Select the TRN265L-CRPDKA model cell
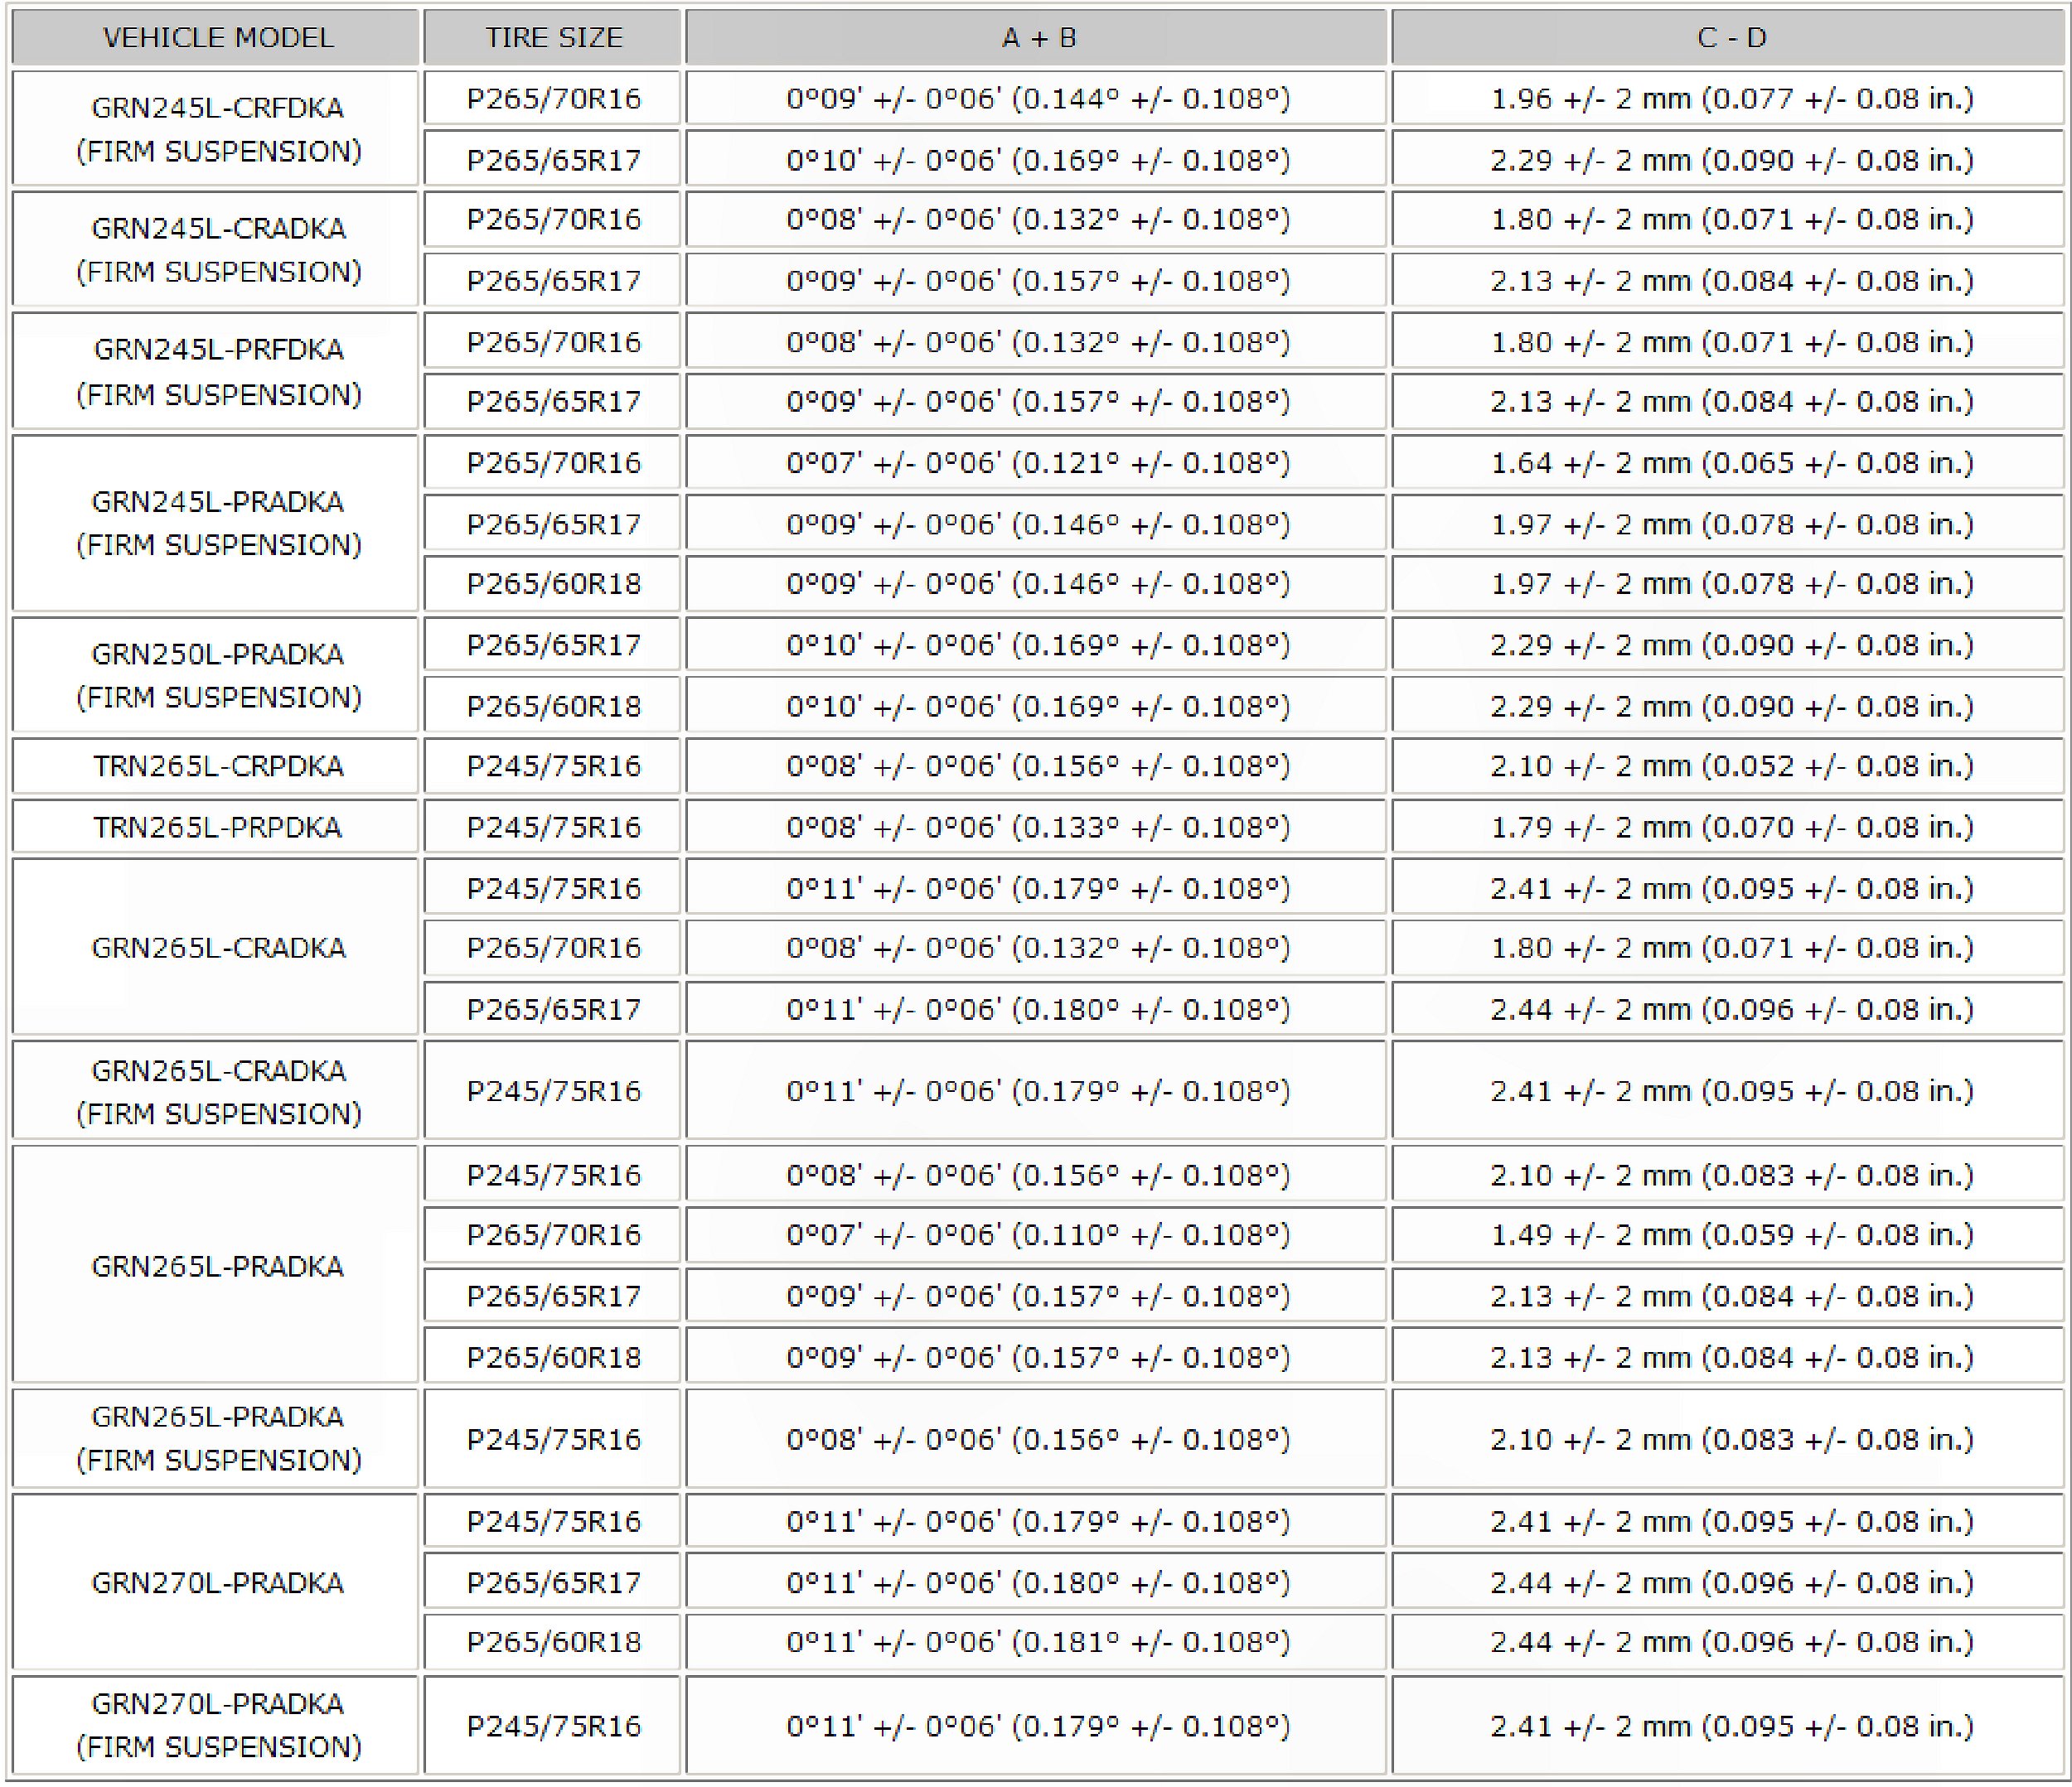Screen dimensions: 2072x1787 pos(216,766)
